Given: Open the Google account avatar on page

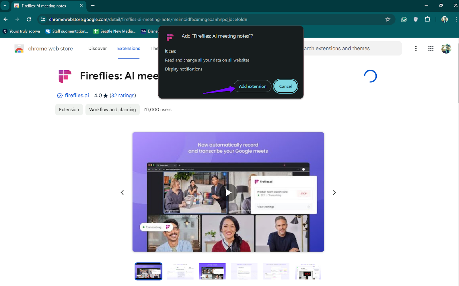Looking at the screenshot, I should click(446, 48).
